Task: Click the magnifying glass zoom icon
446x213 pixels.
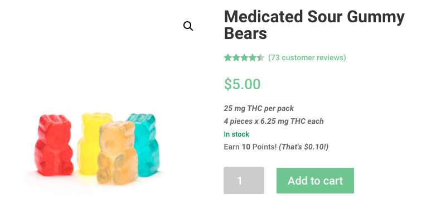Action: pos(188,26)
